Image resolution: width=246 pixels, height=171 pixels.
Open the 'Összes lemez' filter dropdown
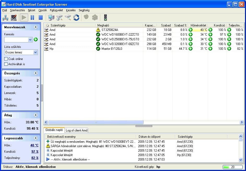coord(36,52)
